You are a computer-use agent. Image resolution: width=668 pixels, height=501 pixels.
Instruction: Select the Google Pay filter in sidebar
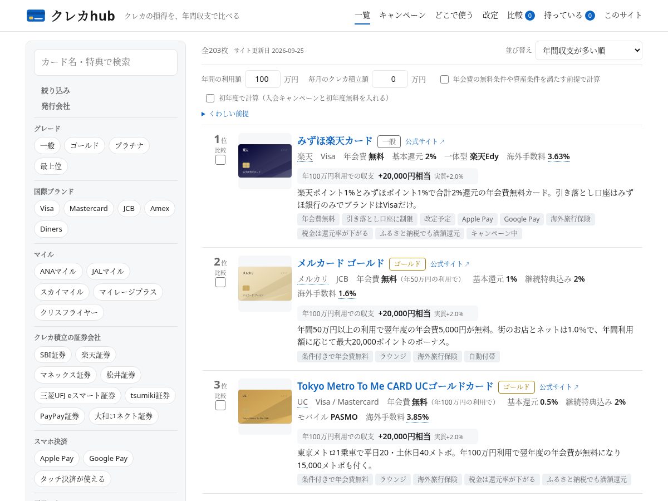pos(109,459)
